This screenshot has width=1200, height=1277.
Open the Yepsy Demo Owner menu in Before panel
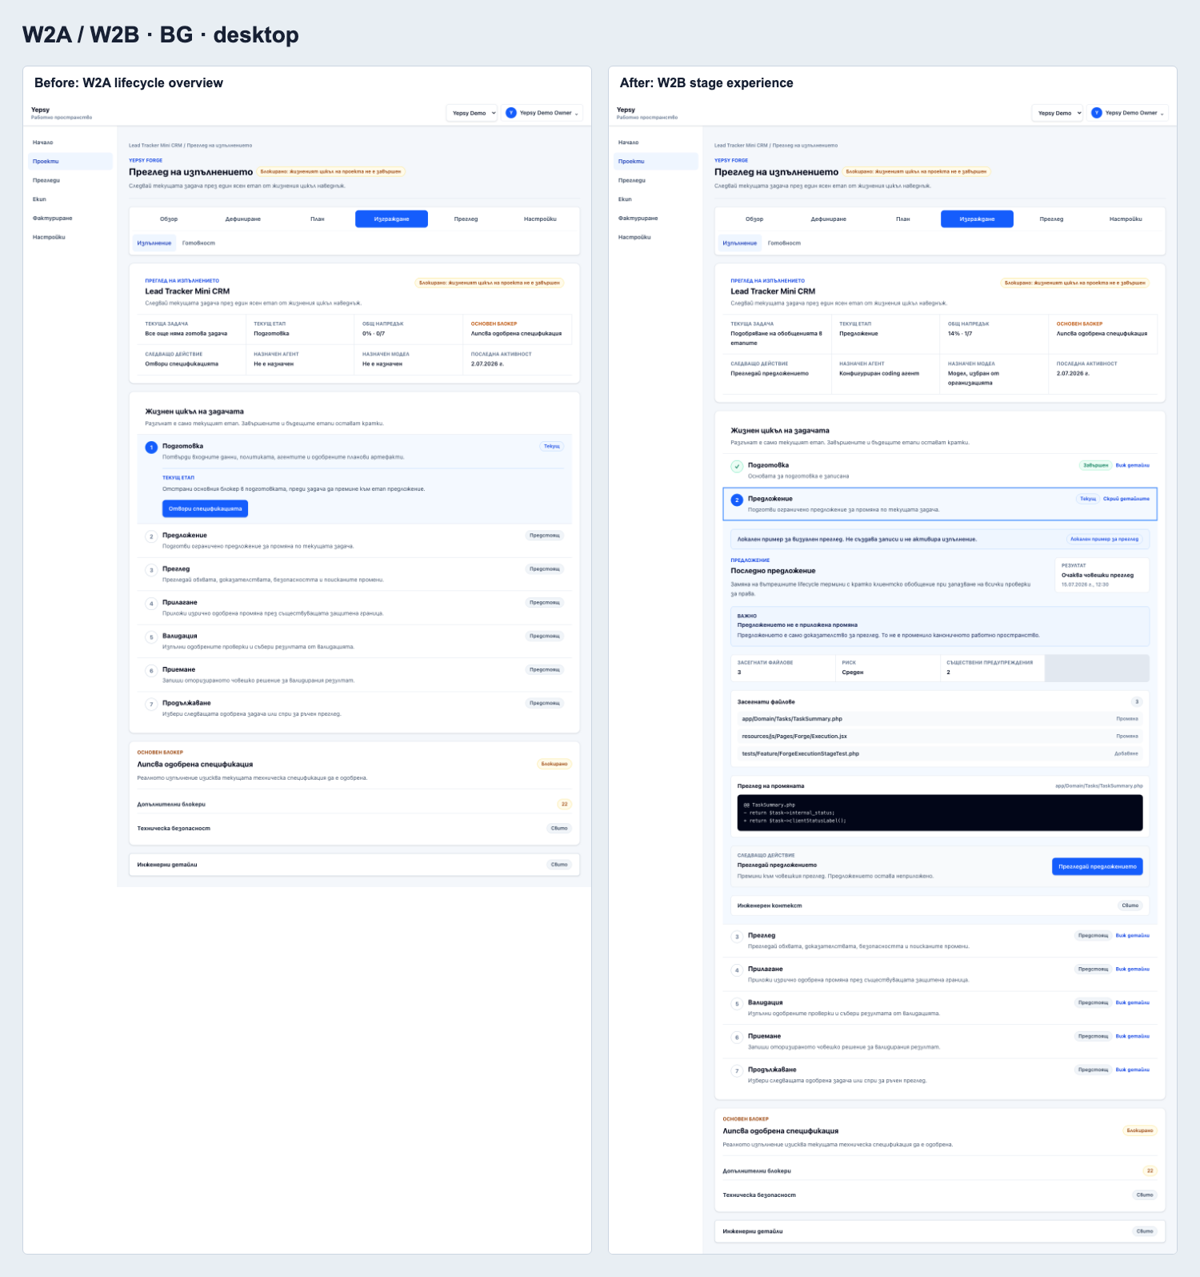[x=542, y=113]
